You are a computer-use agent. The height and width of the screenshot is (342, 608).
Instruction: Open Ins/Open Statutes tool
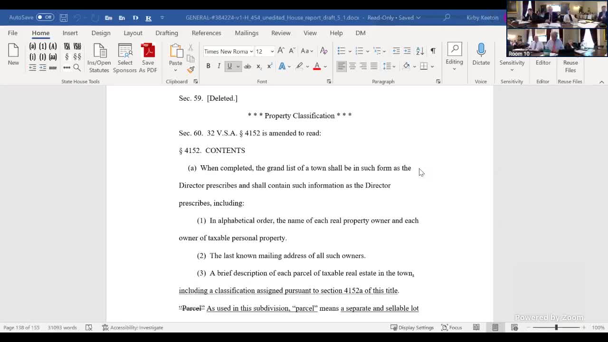coord(99,58)
